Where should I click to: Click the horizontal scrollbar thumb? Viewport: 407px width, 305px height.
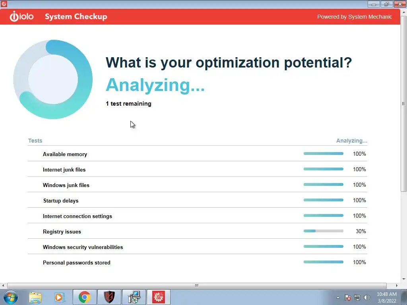[x=197, y=286]
